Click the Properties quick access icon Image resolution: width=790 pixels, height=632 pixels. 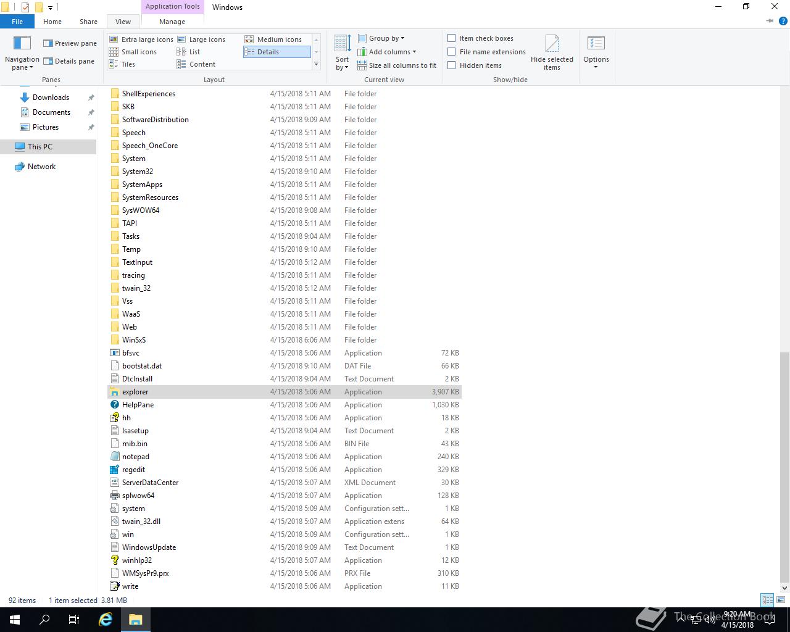(x=25, y=7)
